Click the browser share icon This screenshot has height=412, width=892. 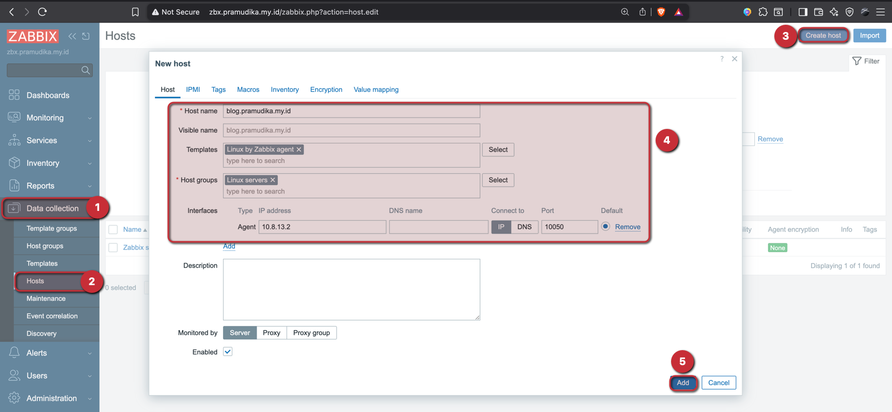tap(642, 12)
